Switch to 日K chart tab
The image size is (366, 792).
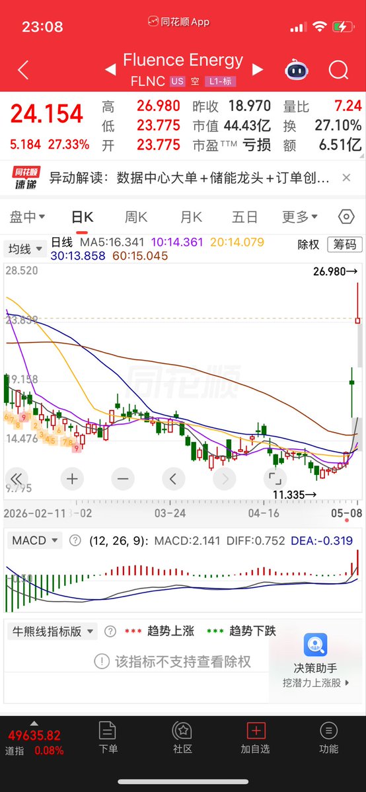click(83, 217)
